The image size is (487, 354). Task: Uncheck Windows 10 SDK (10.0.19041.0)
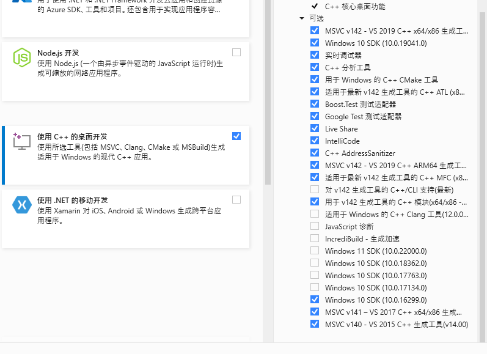(315, 43)
